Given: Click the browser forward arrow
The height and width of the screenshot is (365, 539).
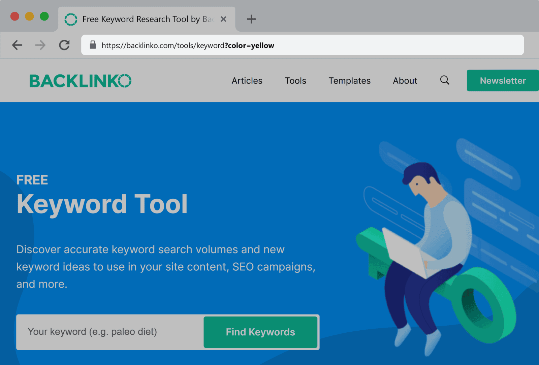Looking at the screenshot, I should (x=40, y=45).
